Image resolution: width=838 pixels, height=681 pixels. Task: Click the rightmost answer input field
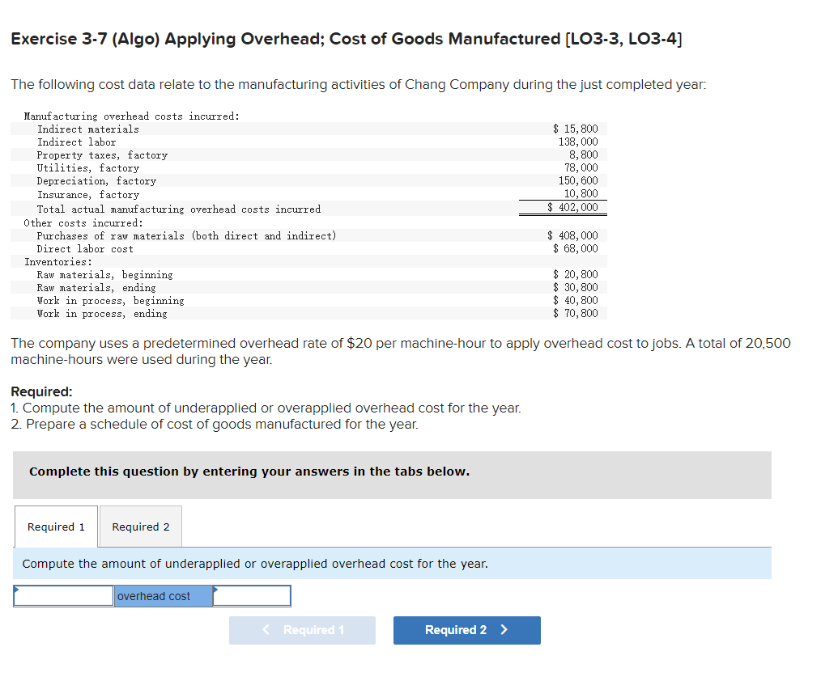[x=252, y=596]
